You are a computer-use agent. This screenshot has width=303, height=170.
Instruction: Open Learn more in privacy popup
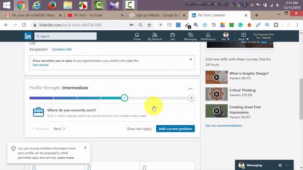point(66,158)
